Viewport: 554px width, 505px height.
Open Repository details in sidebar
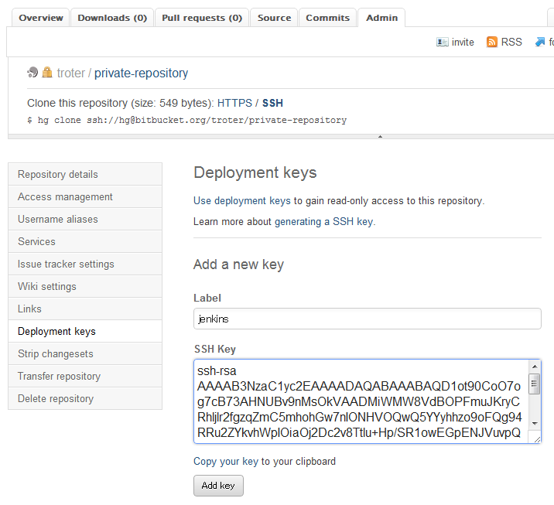coord(85,174)
